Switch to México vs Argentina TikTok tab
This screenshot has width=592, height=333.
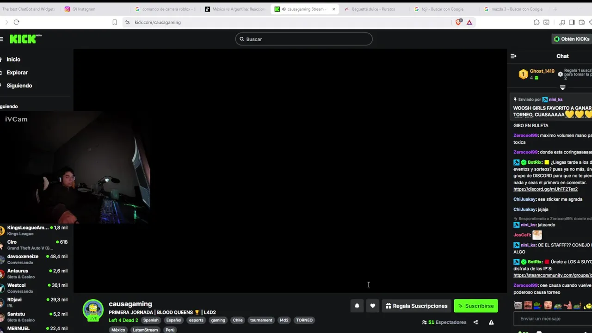(x=235, y=9)
